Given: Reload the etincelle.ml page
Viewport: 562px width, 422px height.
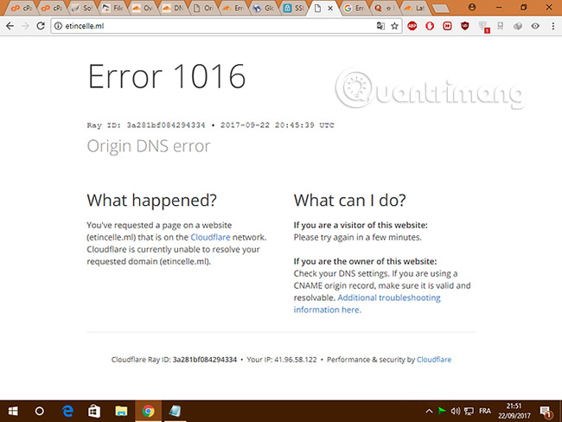Looking at the screenshot, I should [41, 26].
